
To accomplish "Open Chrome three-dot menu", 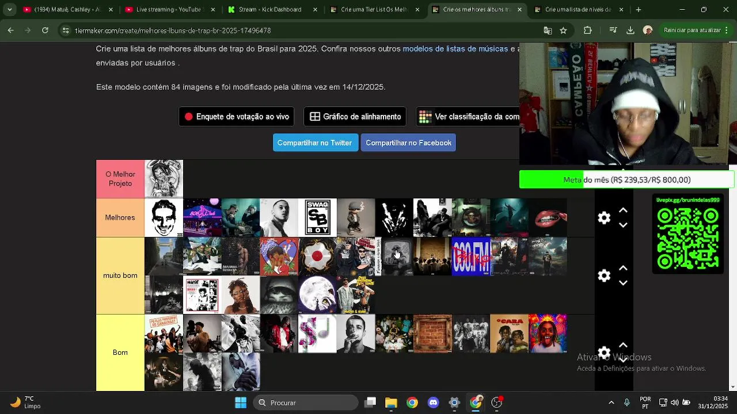I will point(728,30).
